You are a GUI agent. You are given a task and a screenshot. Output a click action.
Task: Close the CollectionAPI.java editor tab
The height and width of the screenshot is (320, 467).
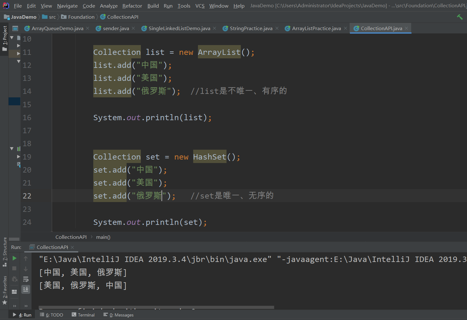[x=406, y=28]
